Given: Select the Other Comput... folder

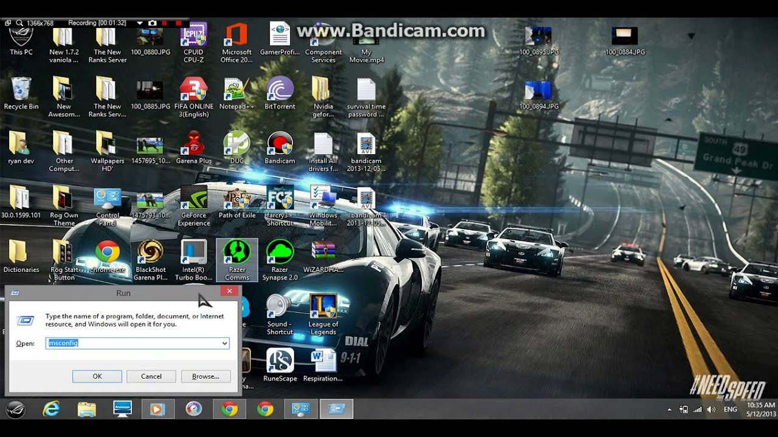Looking at the screenshot, I should click(x=64, y=152).
